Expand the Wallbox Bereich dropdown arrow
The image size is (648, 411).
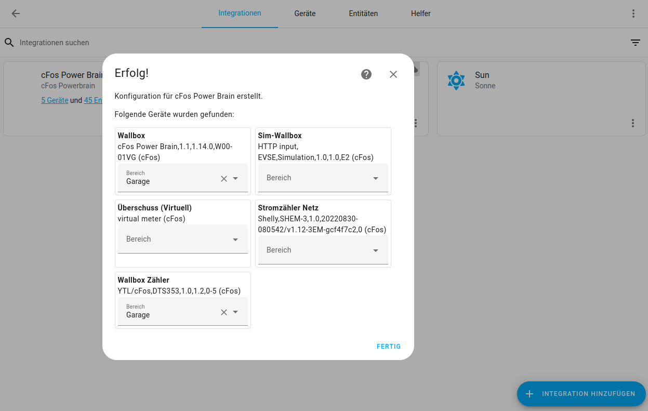click(x=235, y=178)
